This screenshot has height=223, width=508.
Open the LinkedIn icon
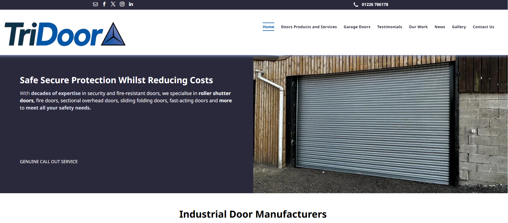[x=131, y=4]
